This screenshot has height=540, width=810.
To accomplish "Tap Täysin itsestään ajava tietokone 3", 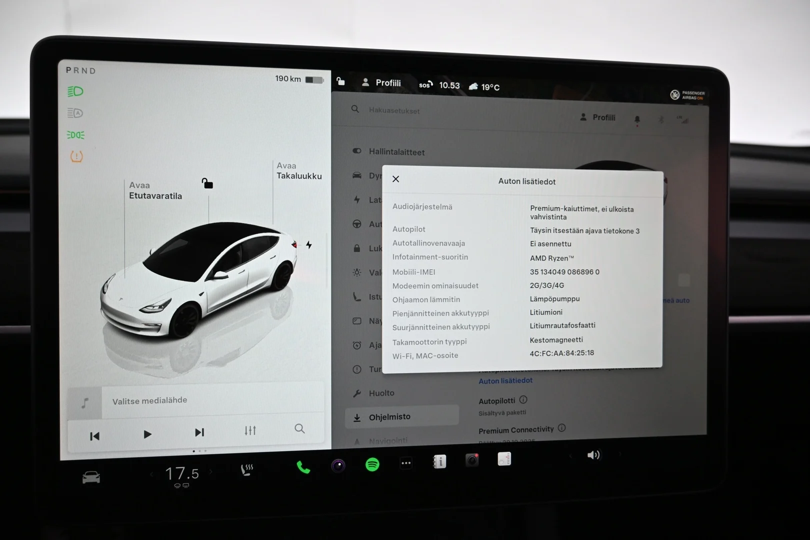I will click(x=584, y=231).
